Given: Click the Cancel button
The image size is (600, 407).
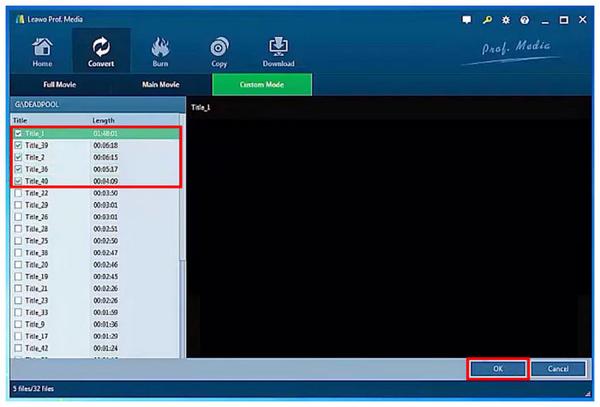Looking at the screenshot, I should tap(558, 368).
